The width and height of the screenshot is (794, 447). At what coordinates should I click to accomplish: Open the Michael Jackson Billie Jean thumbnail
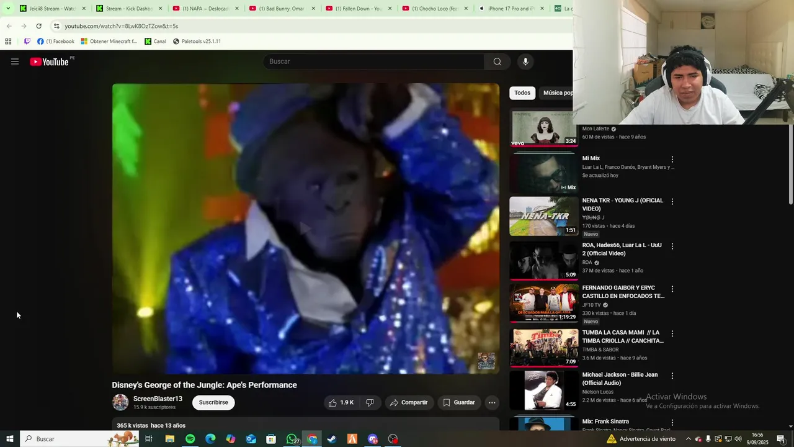(x=543, y=391)
